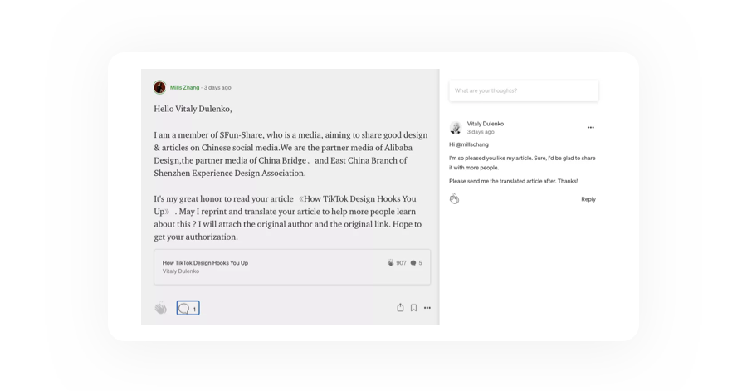Image resolution: width=747 pixels, height=391 pixels.
Task: Open the "How TikTok Design Hooks You Up" card
Action: pos(290,266)
